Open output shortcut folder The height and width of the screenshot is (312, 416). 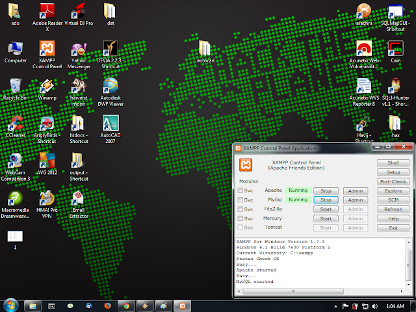click(x=79, y=167)
